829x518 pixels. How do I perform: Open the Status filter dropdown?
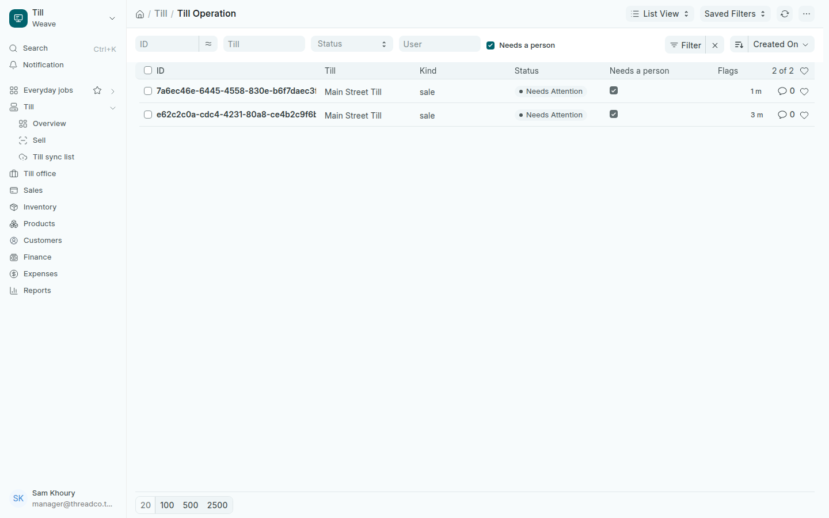pos(352,44)
